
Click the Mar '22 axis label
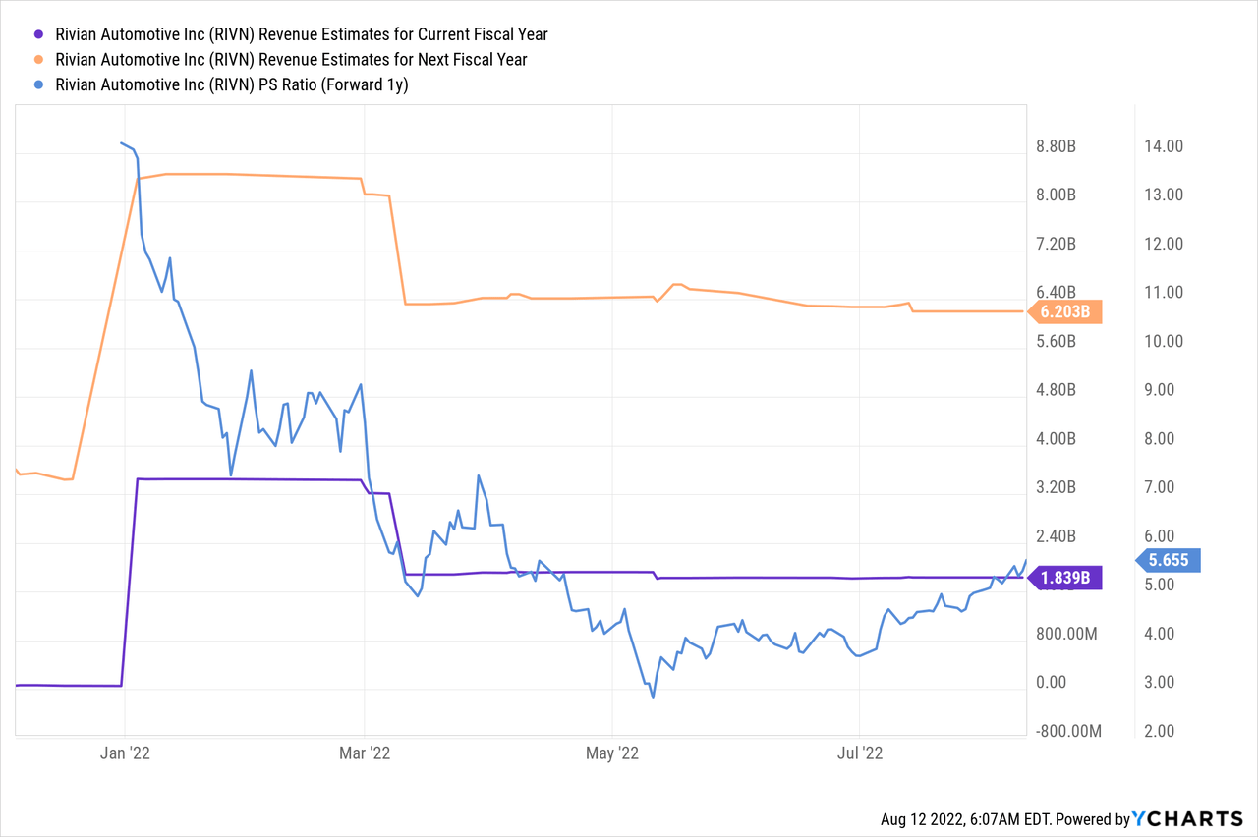point(365,754)
